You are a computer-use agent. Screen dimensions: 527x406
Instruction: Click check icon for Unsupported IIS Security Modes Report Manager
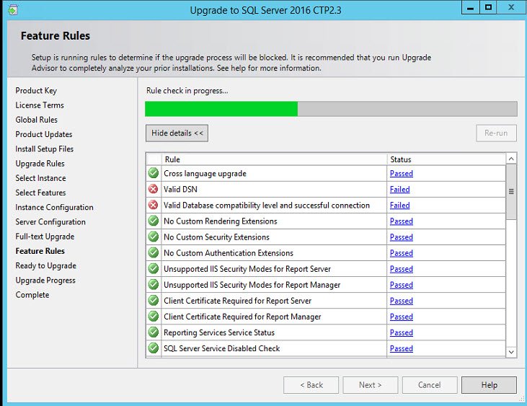click(154, 284)
